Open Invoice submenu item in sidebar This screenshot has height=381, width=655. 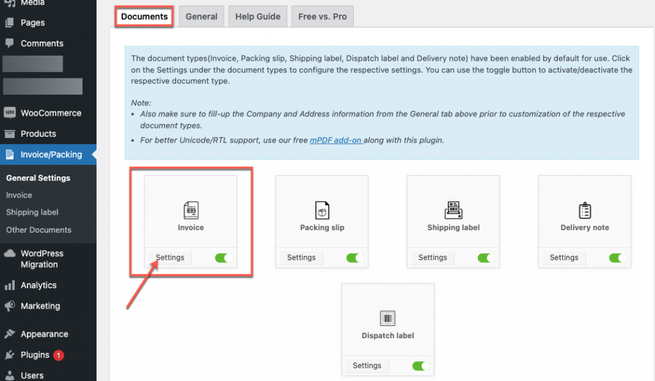coord(19,195)
